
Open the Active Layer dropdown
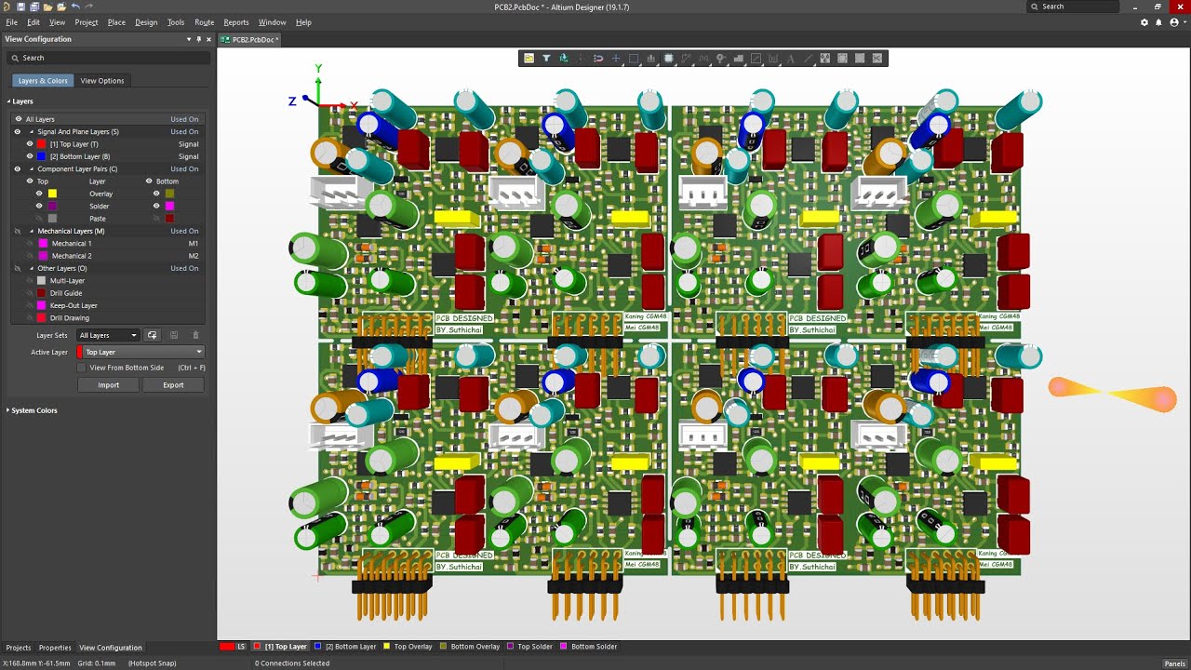pos(141,352)
